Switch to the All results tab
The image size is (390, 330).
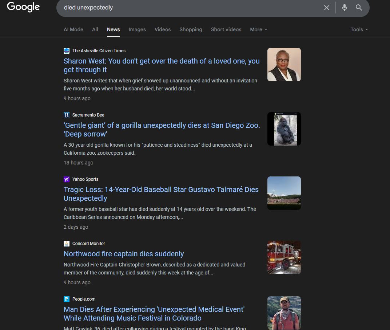[95, 29]
